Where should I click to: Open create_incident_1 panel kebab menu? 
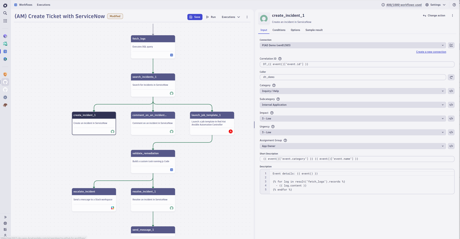coord(452,16)
